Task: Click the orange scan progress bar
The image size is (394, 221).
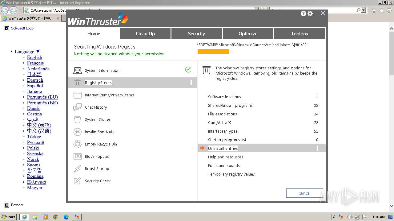Action: 213,52
